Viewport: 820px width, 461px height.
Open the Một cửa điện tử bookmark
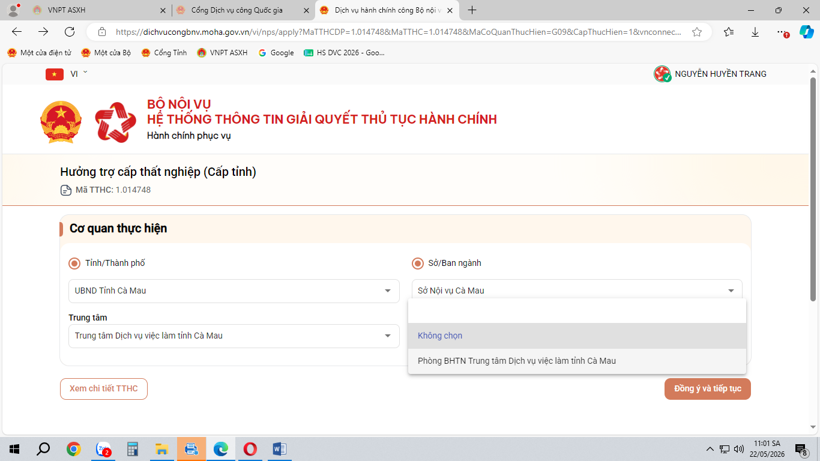pyautogui.click(x=39, y=53)
